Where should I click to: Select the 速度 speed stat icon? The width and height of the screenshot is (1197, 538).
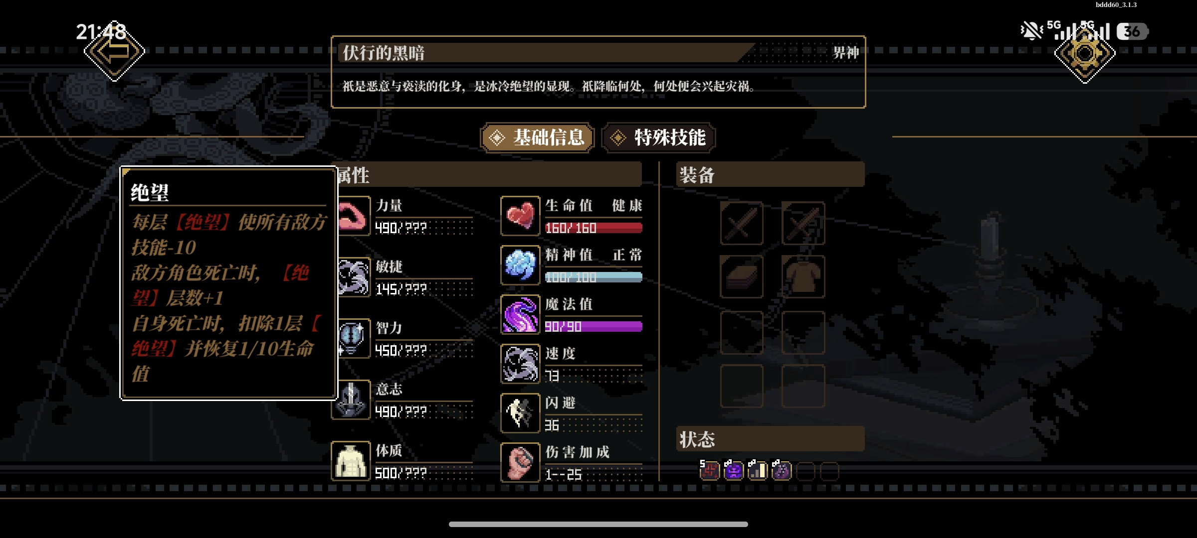[x=520, y=364]
